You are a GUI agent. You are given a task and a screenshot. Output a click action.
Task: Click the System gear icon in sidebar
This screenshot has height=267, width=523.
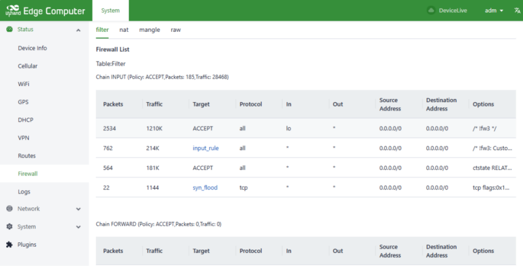pyautogui.click(x=9, y=226)
